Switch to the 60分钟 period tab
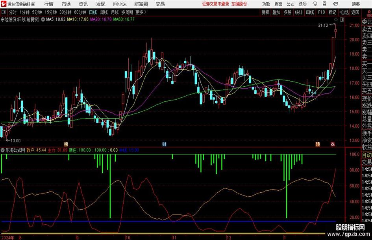 pos(80,12)
